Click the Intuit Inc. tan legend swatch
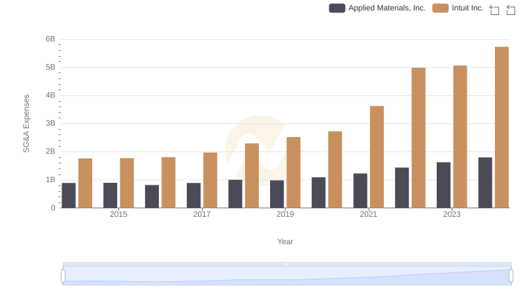The height and width of the screenshot is (301, 523). 440,8
